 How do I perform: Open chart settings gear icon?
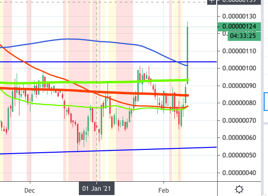[x=239, y=189]
